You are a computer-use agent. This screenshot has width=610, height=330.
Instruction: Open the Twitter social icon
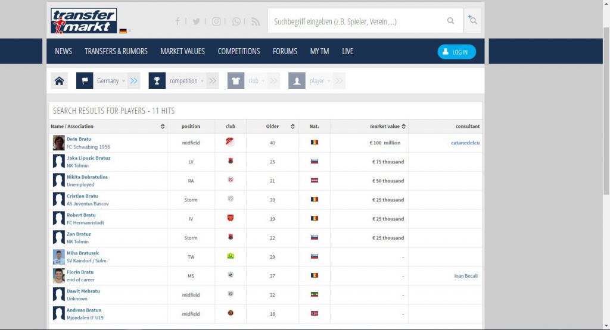[197, 21]
